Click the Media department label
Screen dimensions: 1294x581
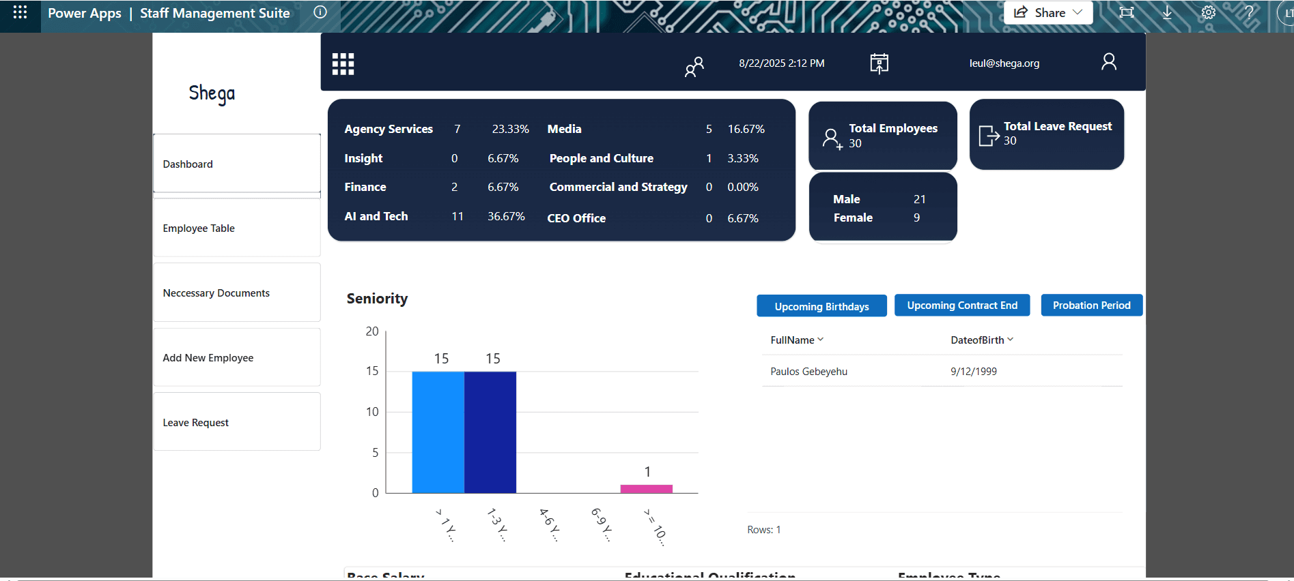(565, 129)
